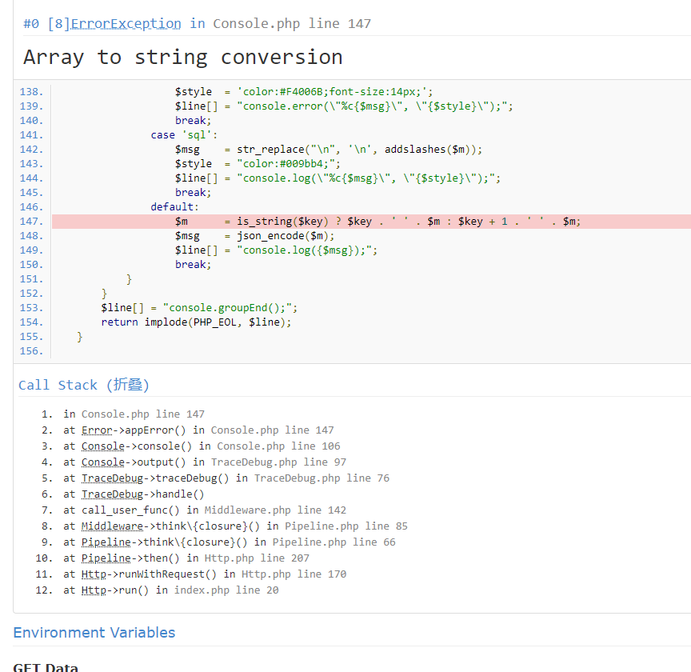Image resolution: width=691 pixels, height=672 pixels.
Task: Click line number 156 in the gutter
Action: [x=31, y=351]
